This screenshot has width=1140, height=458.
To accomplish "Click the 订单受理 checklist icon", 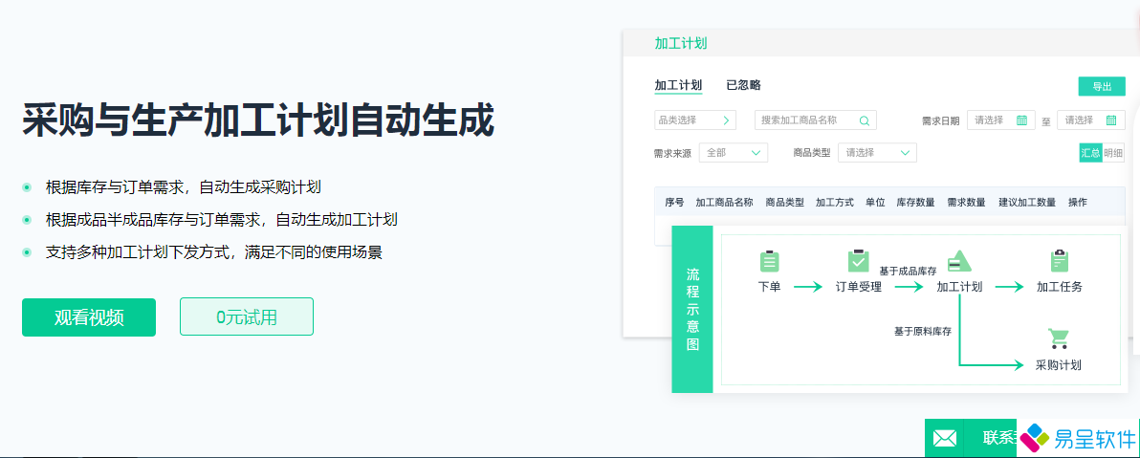I will 858,261.
